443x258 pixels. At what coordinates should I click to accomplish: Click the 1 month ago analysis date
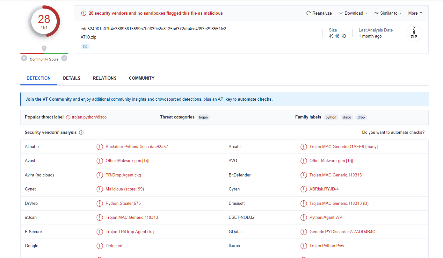370,36
